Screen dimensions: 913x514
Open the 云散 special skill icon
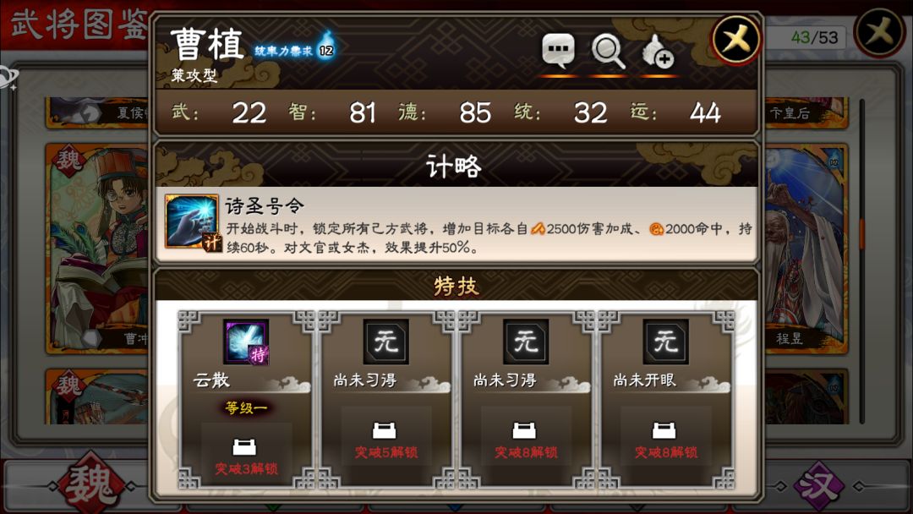tap(246, 342)
